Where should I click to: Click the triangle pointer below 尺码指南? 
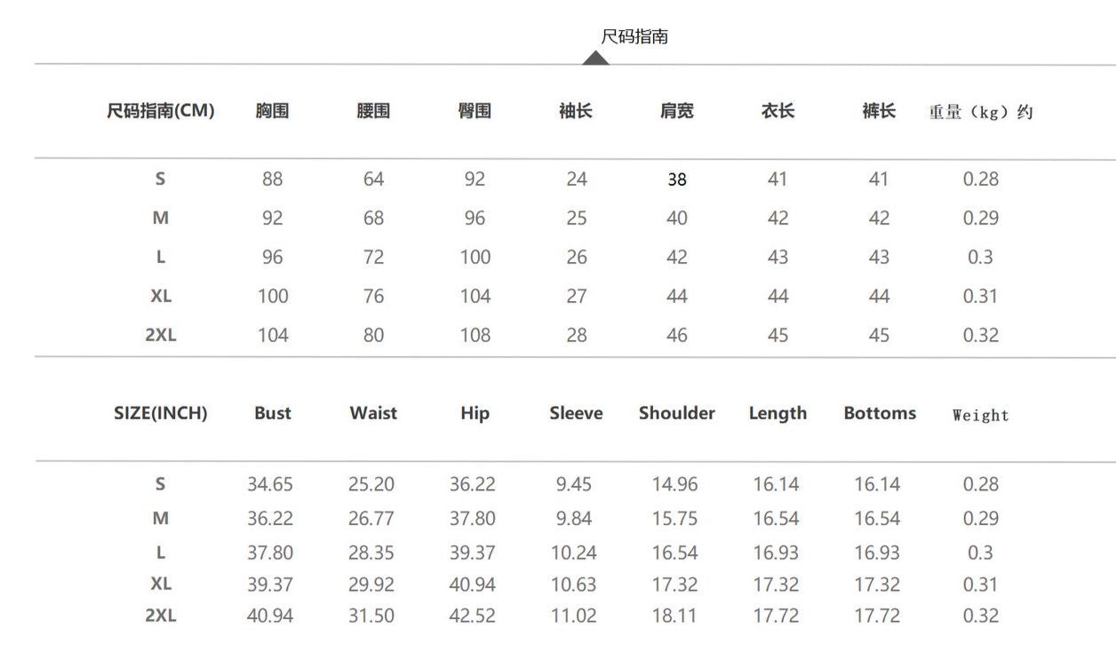tap(595, 58)
